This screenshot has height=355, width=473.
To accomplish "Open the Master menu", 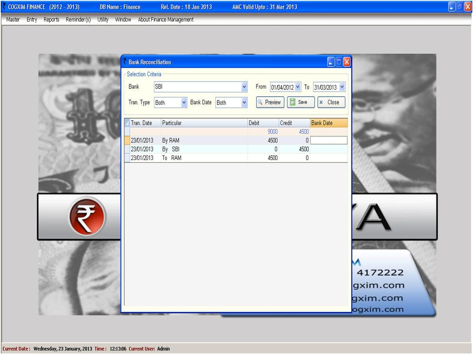I will [13, 20].
